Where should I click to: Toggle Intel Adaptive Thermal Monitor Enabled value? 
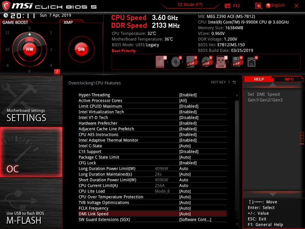coord(188,140)
